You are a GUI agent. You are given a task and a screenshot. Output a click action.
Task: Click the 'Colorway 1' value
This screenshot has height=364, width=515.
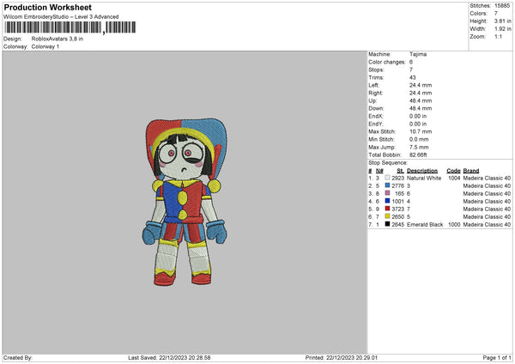(x=45, y=46)
